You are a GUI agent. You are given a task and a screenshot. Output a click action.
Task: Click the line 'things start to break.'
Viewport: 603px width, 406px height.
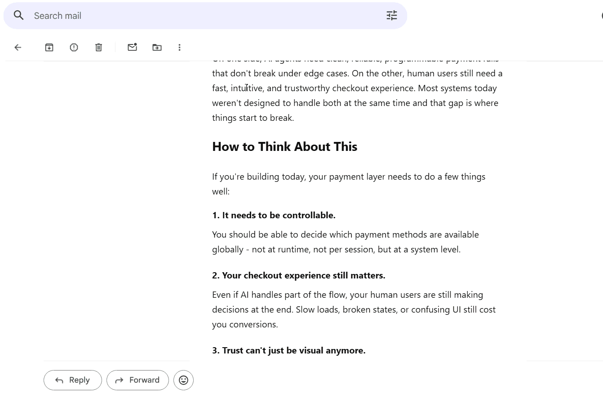(253, 118)
